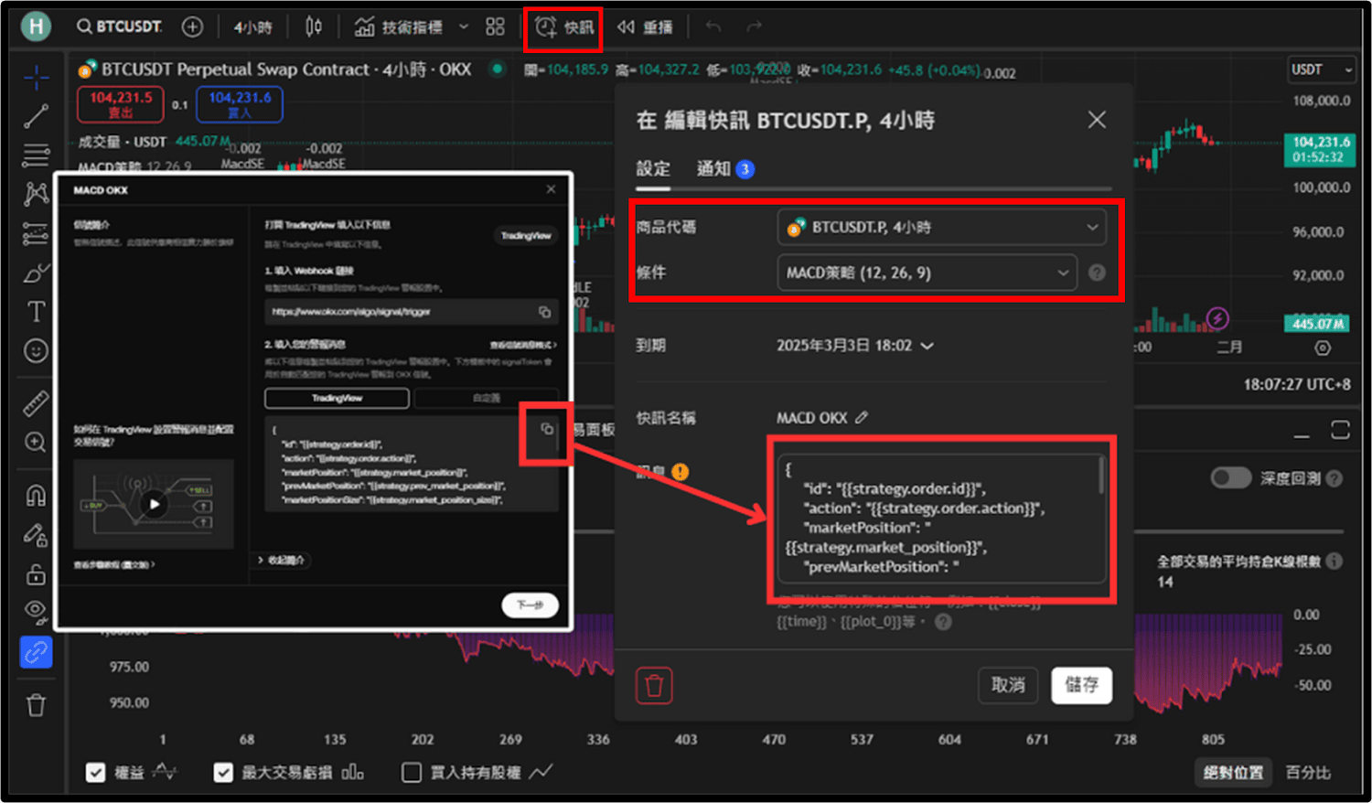Switch to the 通知 tab
Screen dimensions: 1372x803
(724, 168)
